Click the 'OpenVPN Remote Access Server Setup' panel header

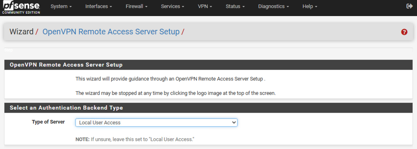[66, 65]
